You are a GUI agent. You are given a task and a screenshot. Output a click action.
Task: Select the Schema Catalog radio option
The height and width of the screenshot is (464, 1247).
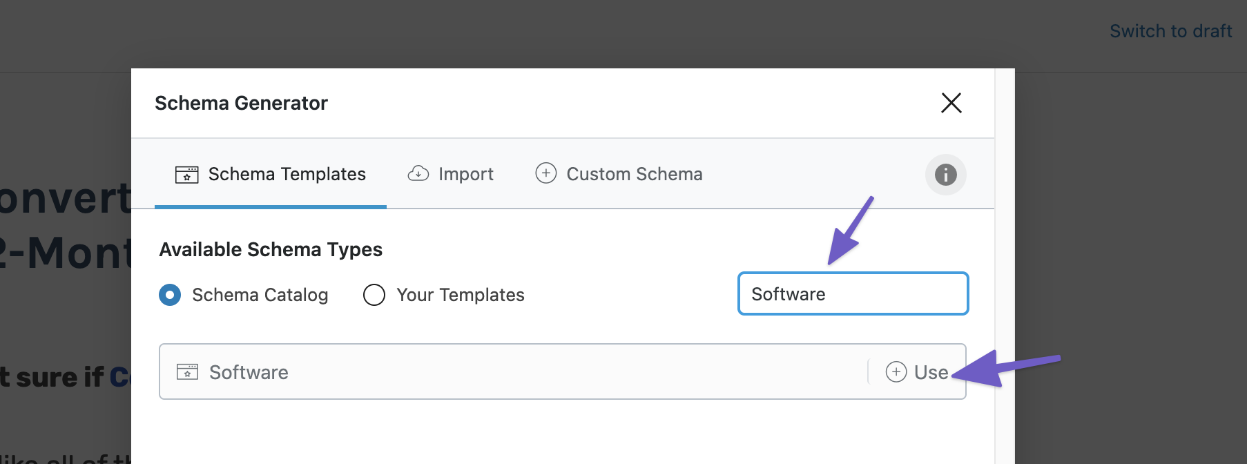170,295
